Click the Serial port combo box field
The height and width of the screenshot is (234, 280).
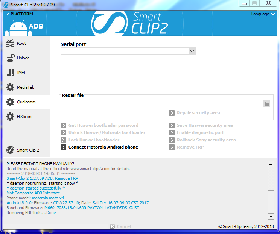pyautogui.click(x=128, y=51)
